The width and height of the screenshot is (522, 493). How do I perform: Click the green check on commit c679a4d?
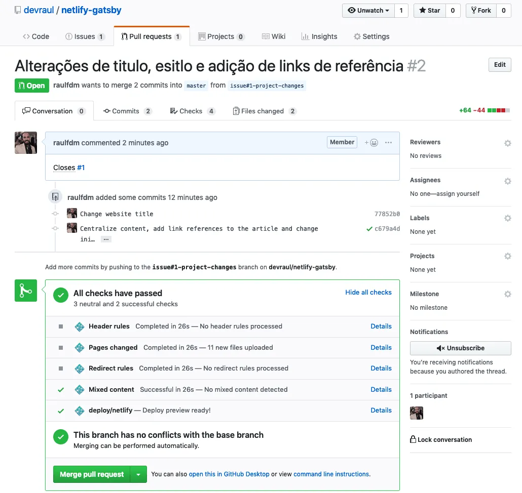369,229
